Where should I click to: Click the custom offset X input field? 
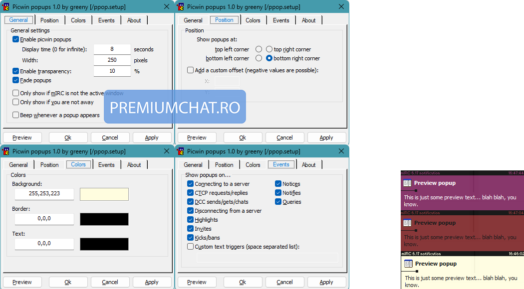tap(227, 81)
